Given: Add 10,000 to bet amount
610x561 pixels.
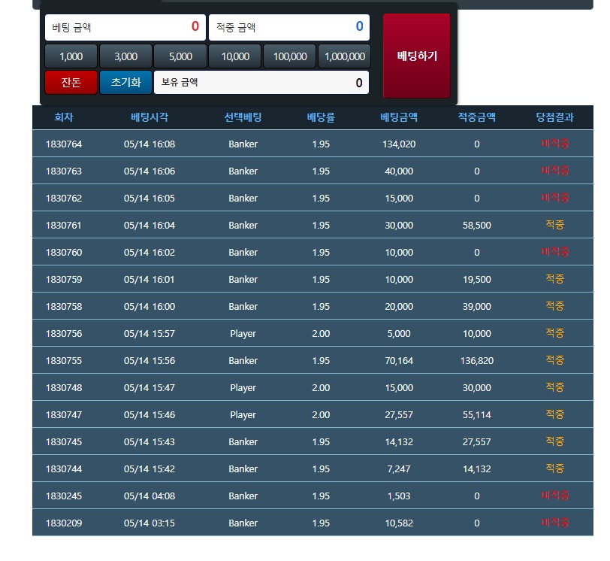Looking at the screenshot, I should pyautogui.click(x=235, y=56).
